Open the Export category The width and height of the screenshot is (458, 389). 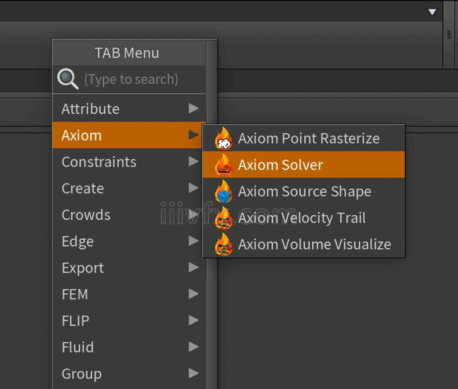(x=129, y=267)
